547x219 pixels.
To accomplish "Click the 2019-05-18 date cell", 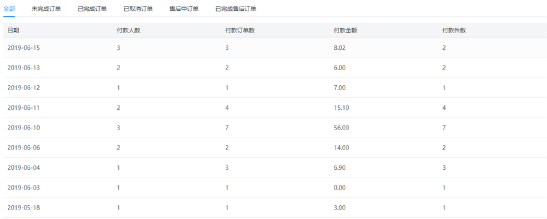I will point(24,208).
